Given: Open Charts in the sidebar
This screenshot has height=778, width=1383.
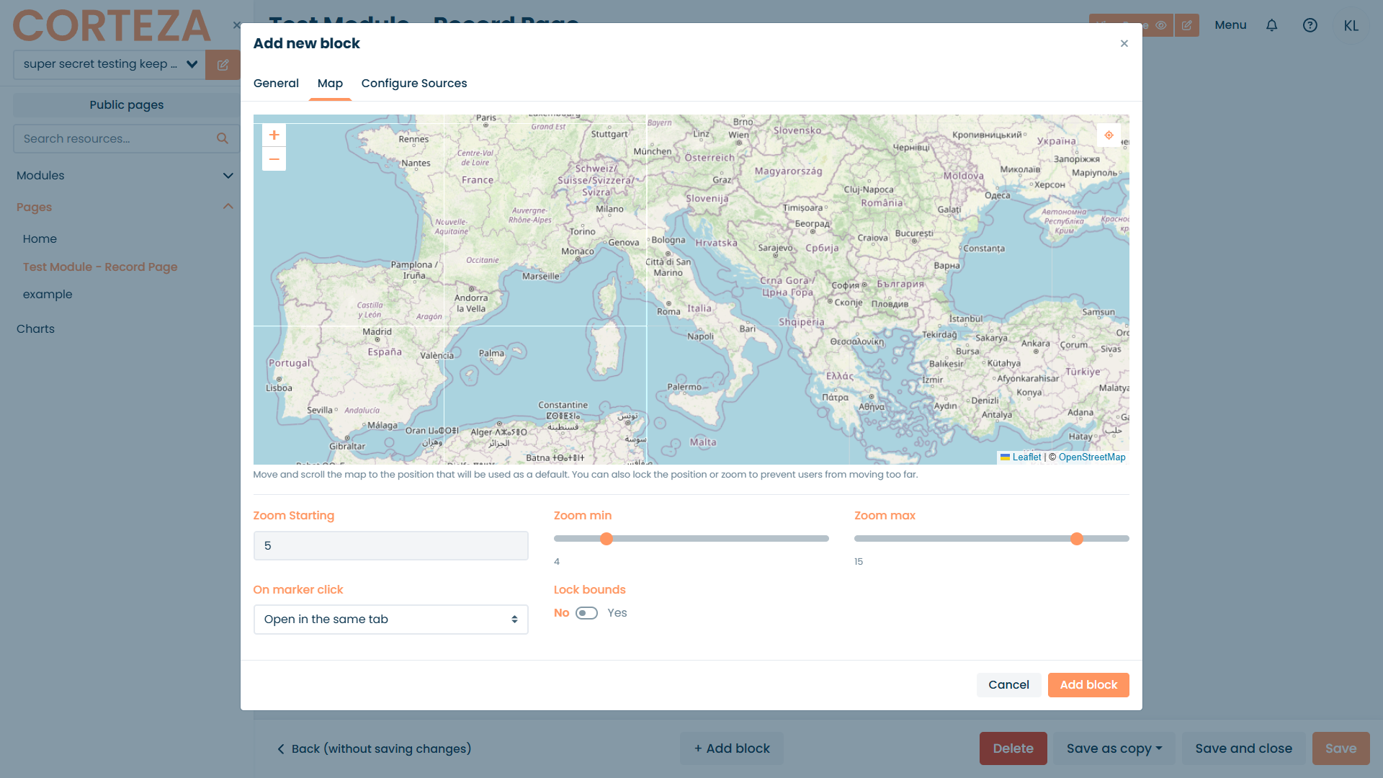Looking at the screenshot, I should click(x=35, y=329).
